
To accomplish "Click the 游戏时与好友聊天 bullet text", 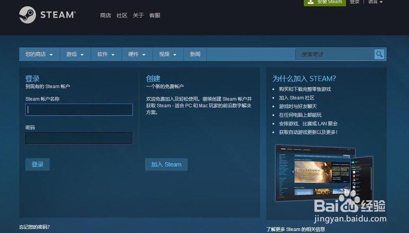I will coord(298,106).
